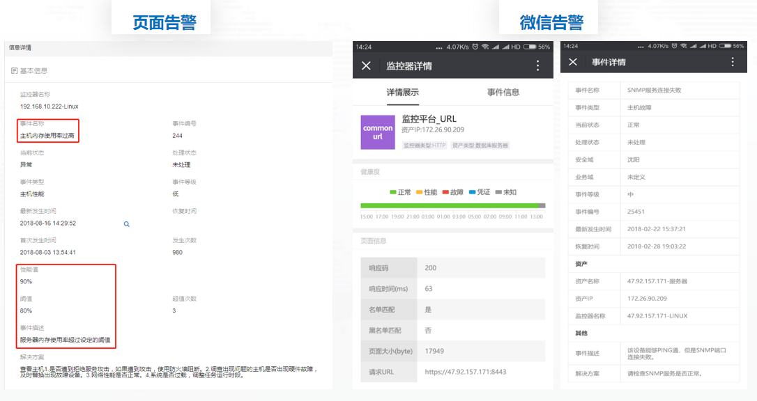Click the 页面大小(byte) value 17949
This screenshot has width=757, height=401.
[x=434, y=351]
